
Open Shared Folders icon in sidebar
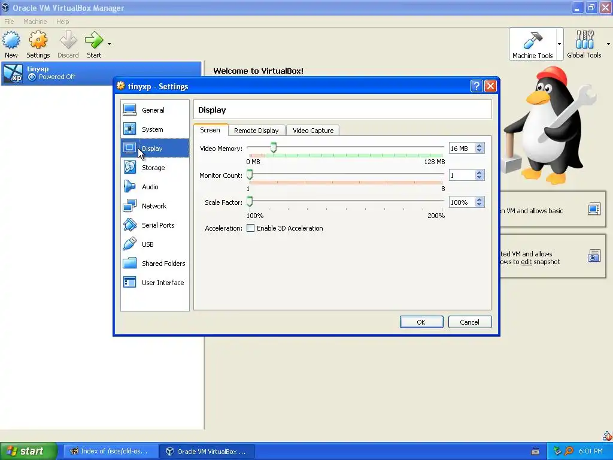[x=129, y=264]
